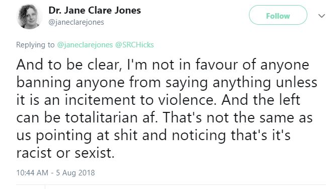336x189 pixels.
Task: Click the word 'totalitarian' in the tweet
Action: coord(101,117)
